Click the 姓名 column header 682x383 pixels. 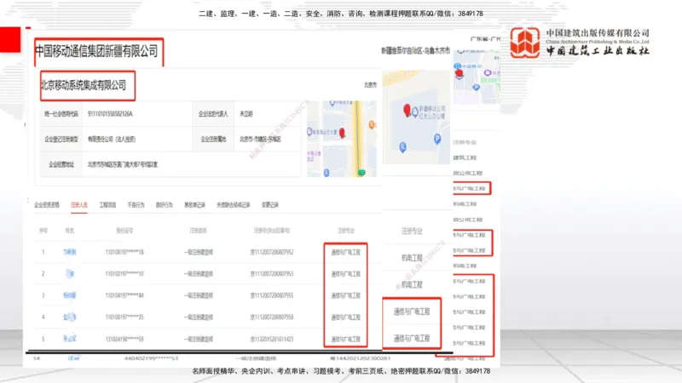[x=70, y=231]
